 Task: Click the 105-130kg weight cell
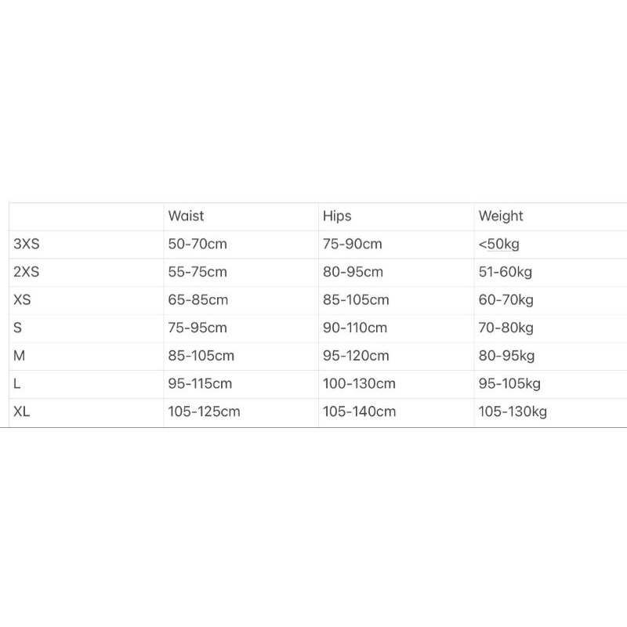513,412
